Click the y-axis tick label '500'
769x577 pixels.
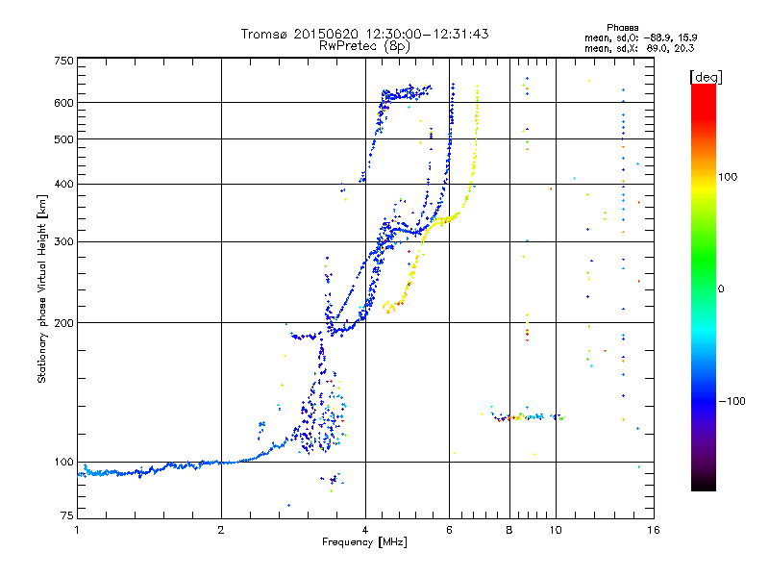coord(63,139)
